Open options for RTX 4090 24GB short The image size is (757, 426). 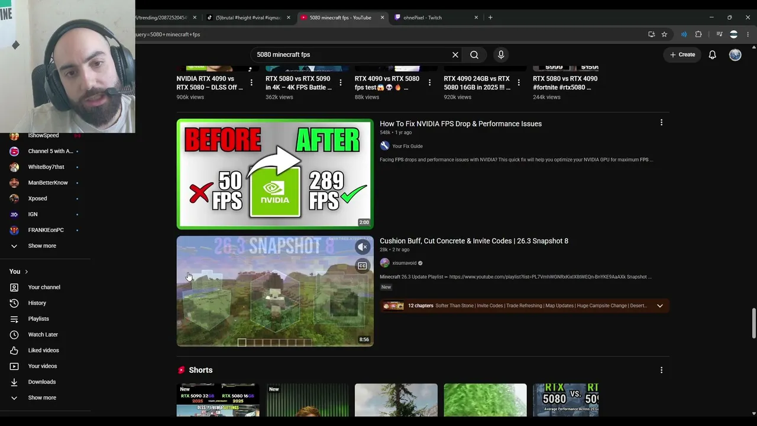click(x=519, y=83)
